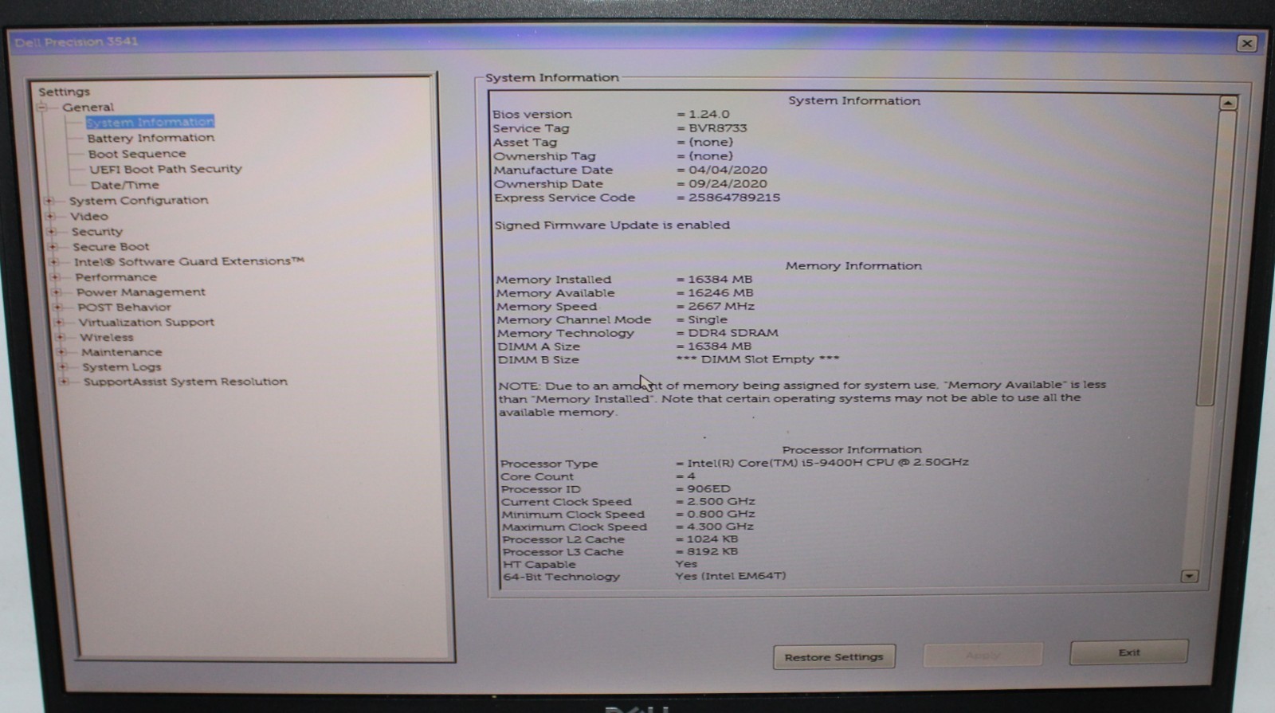
Task: Click Maximum Clock Speed 4.300 GHz
Action: tap(720, 527)
